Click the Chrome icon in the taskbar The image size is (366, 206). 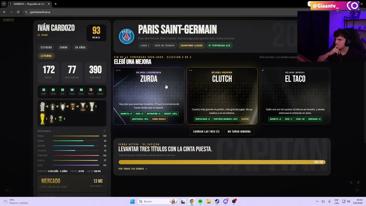[192, 201]
